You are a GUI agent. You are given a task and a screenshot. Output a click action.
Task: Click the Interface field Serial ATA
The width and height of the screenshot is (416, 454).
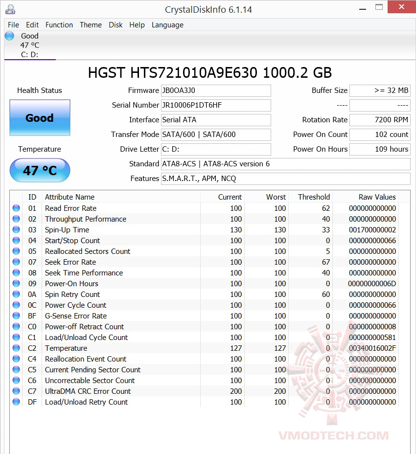216,120
